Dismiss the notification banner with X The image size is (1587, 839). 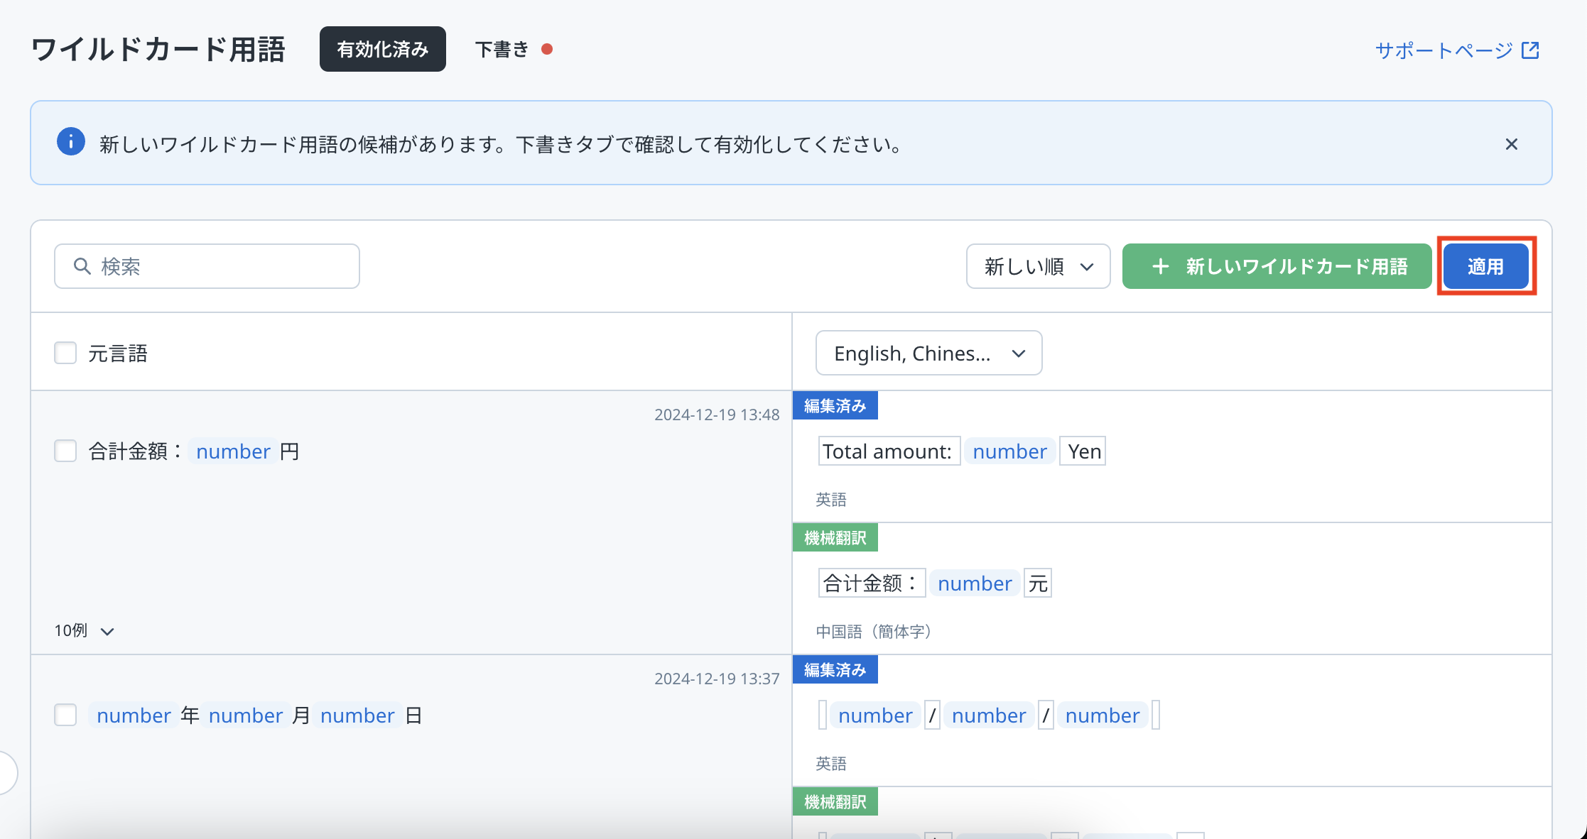pyautogui.click(x=1511, y=144)
